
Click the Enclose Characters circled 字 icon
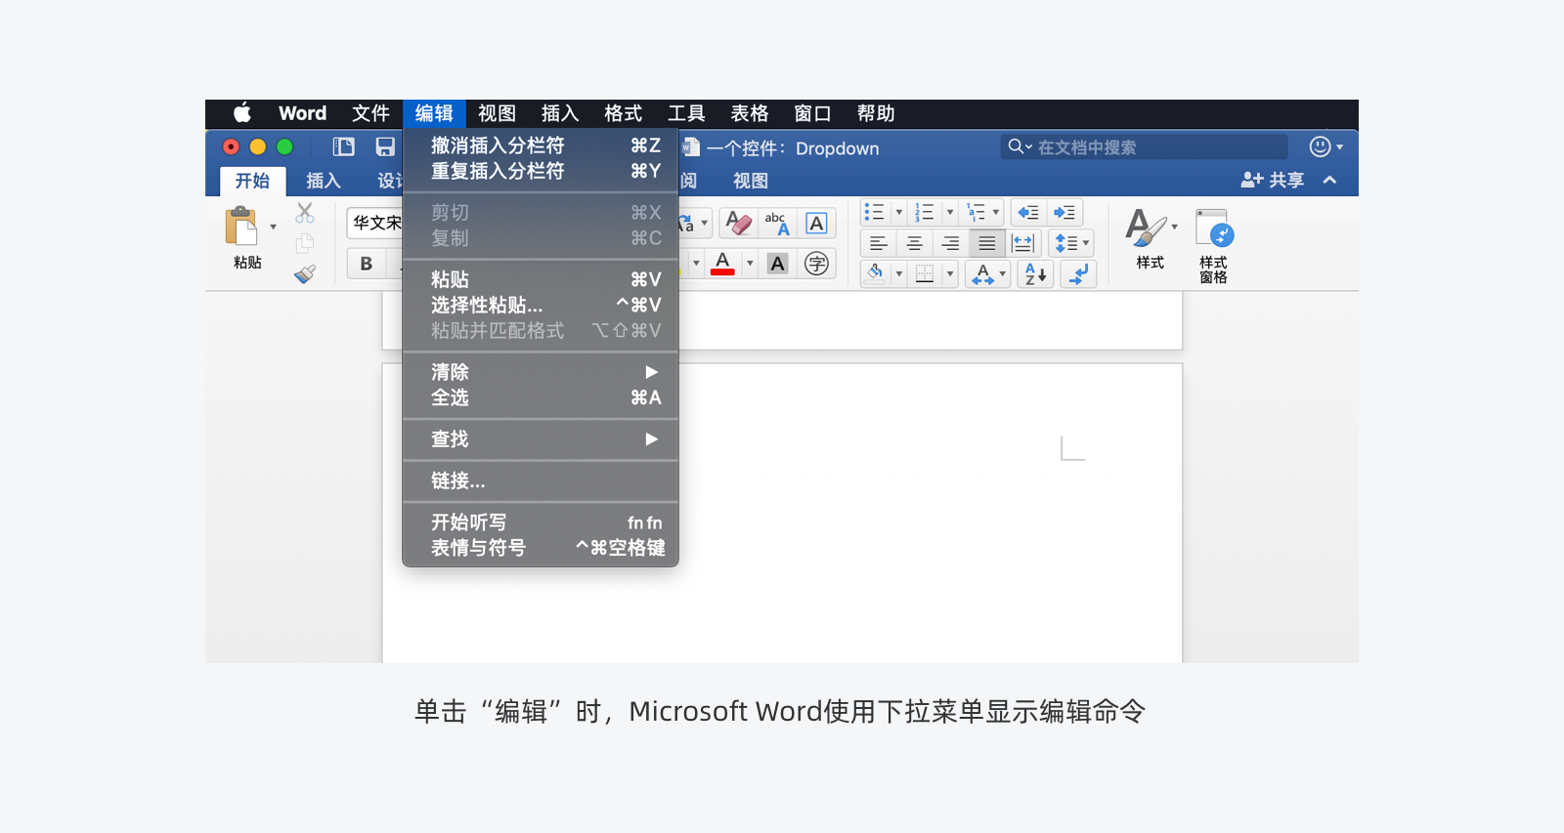point(816,264)
